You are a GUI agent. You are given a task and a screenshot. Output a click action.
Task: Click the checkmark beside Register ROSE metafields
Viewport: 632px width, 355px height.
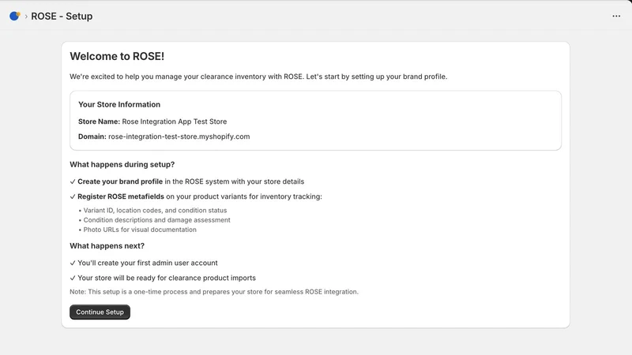(x=73, y=196)
